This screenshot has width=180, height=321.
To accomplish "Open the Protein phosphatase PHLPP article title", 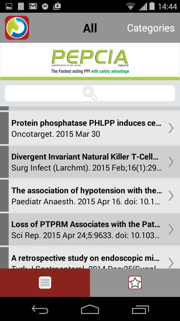I will (87, 123).
